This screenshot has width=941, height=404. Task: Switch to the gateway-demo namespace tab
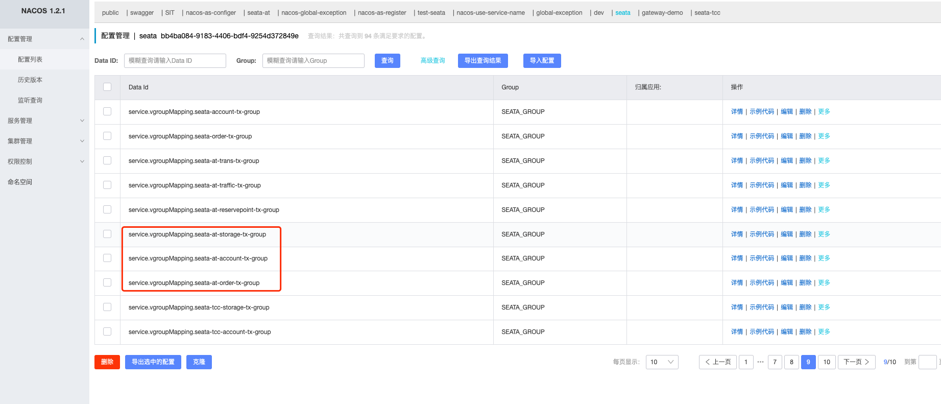point(662,13)
